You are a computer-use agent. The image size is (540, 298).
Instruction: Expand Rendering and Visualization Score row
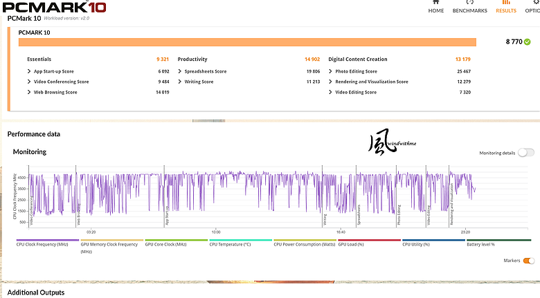coord(399,82)
